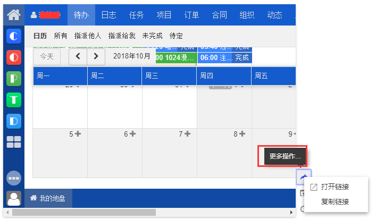
Task: Open the blue D app in sidebar
Action: (14, 121)
